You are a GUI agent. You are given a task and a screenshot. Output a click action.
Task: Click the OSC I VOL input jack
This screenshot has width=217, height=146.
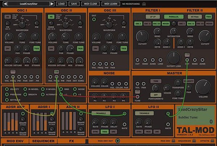[7, 77]
